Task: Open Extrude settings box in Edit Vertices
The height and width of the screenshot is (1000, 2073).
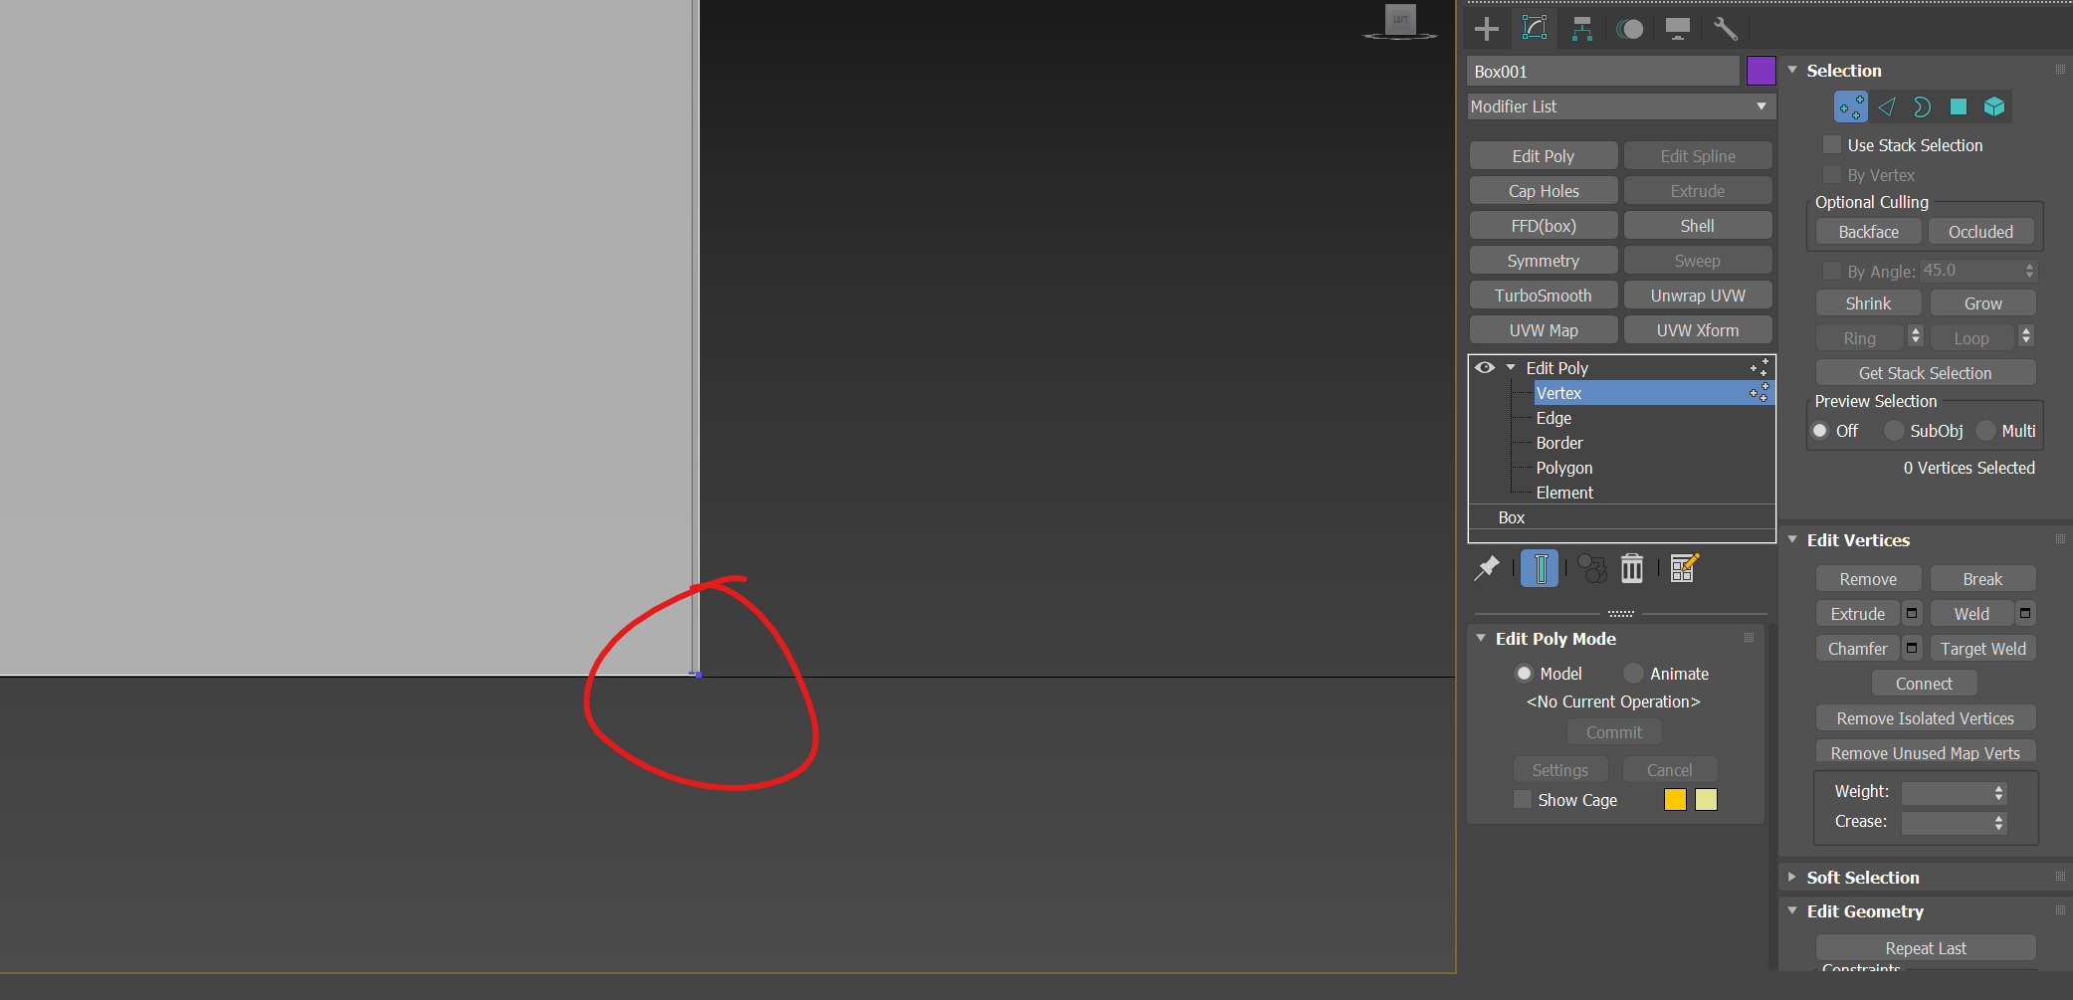Action: pyautogui.click(x=1912, y=614)
